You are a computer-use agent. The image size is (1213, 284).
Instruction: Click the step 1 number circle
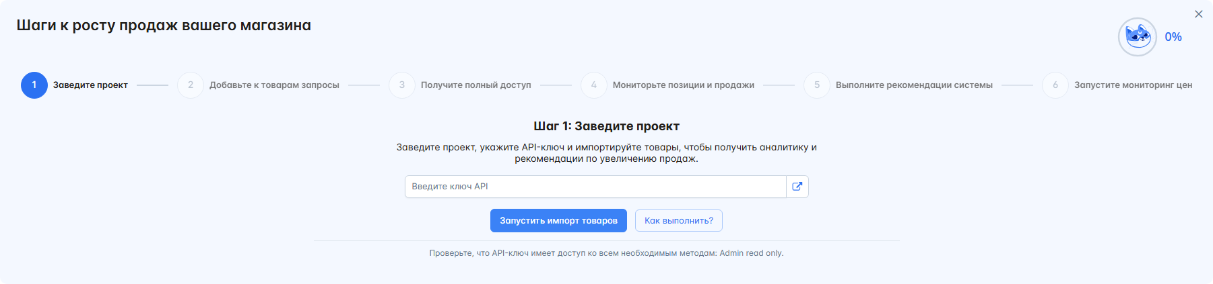[x=34, y=85]
